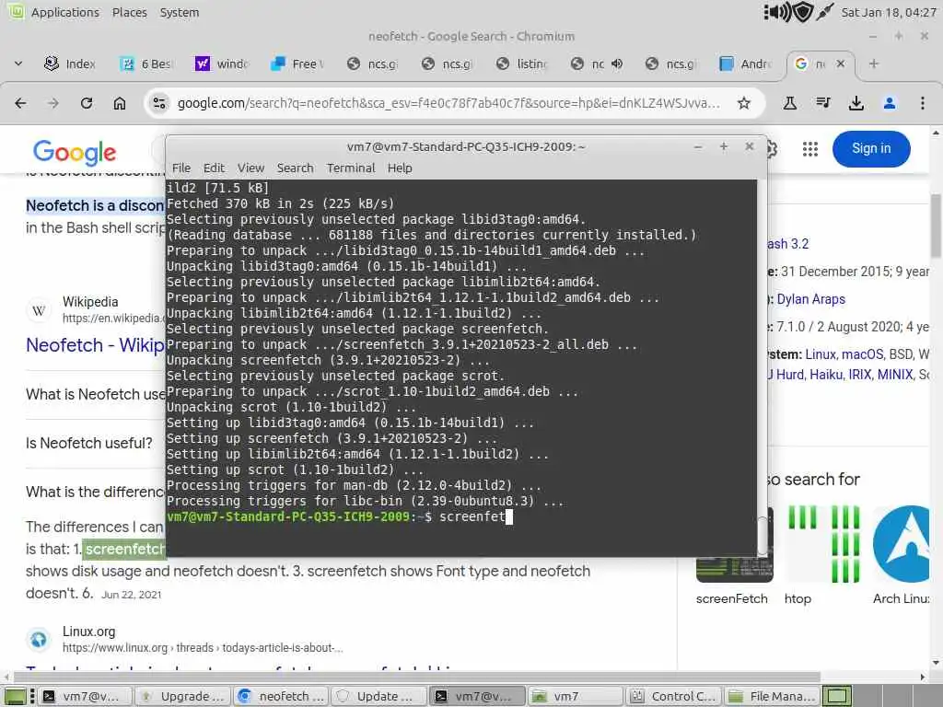Viewport: 943px width, 707px height.
Task: Expand Chromium tab search dropdown
Action: point(18,64)
